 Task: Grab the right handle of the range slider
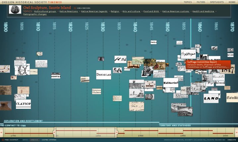click(117, 132)
